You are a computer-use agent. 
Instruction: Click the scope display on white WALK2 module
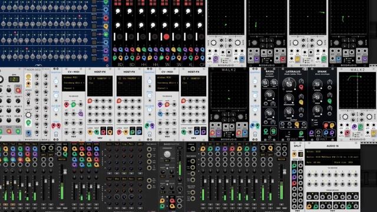pos(357,90)
